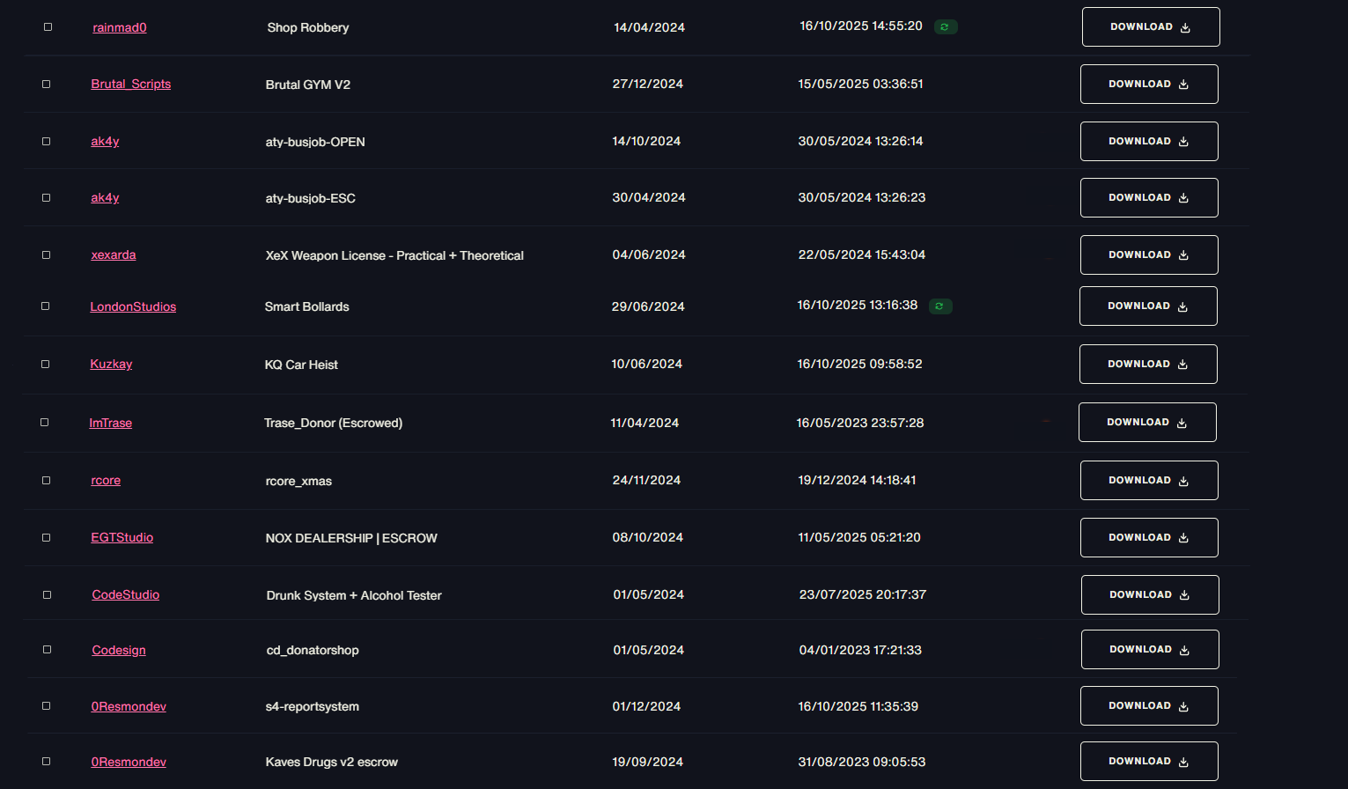This screenshot has width=1348, height=789.
Task: Download the Shop Robbery resource
Action: tap(1151, 27)
